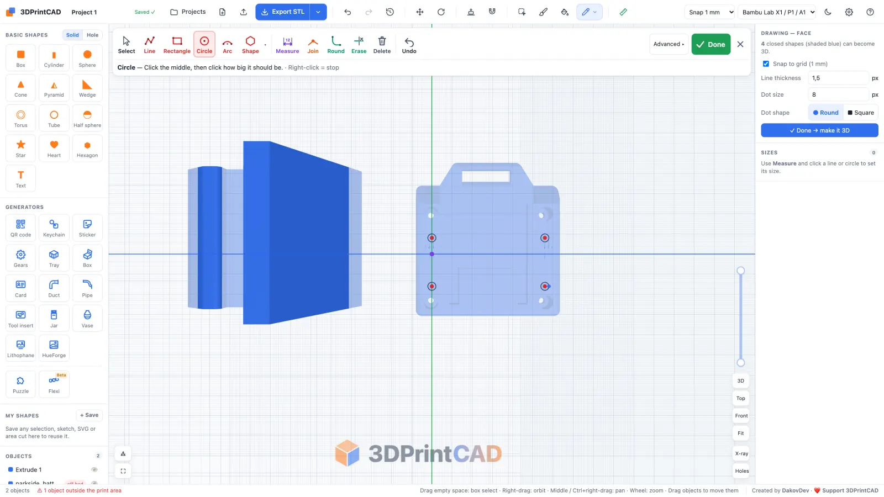Image resolution: width=884 pixels, height=497 pixels.
Task: Expand Export STL options arrow
Action: (318, 12)
